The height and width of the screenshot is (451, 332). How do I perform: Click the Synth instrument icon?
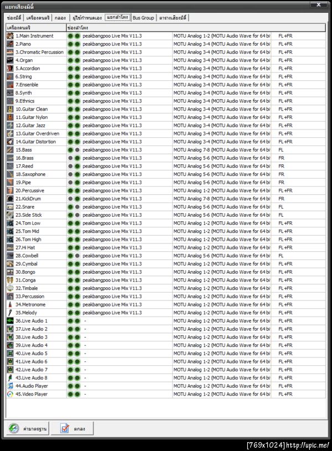pos(10,93)
